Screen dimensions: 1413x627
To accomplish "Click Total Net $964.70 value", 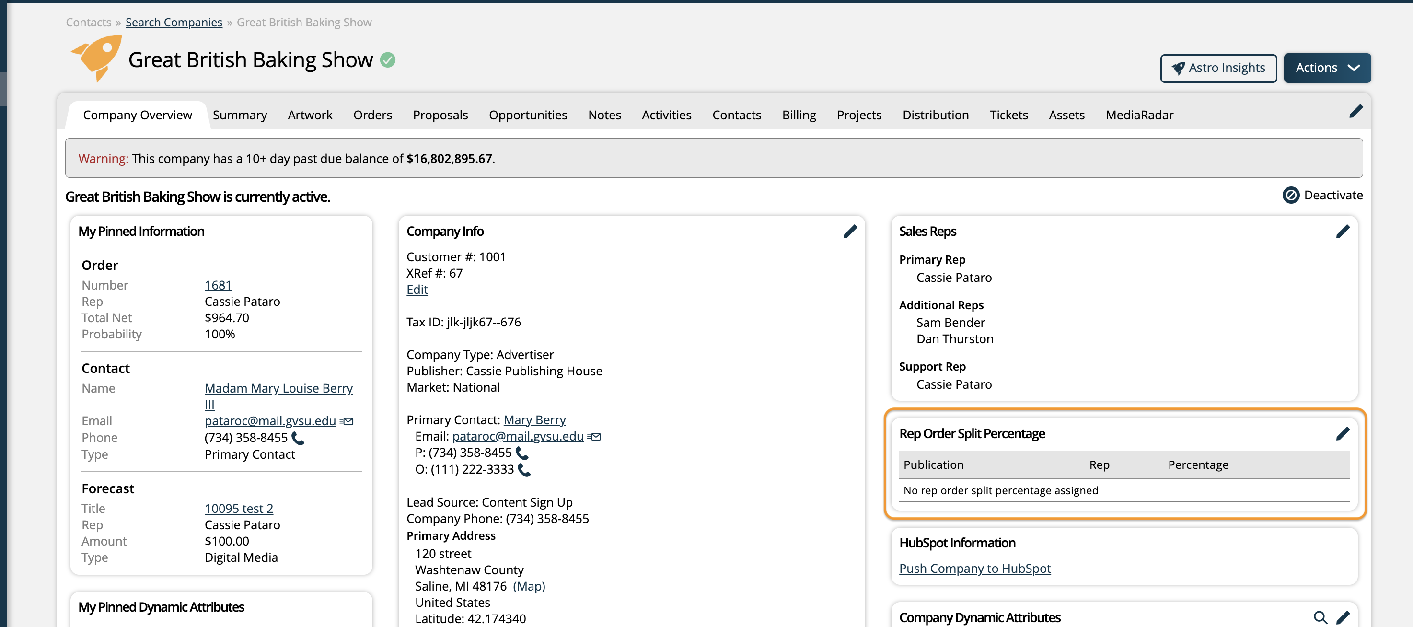I will pyautogui.click(x=227, y=318).
